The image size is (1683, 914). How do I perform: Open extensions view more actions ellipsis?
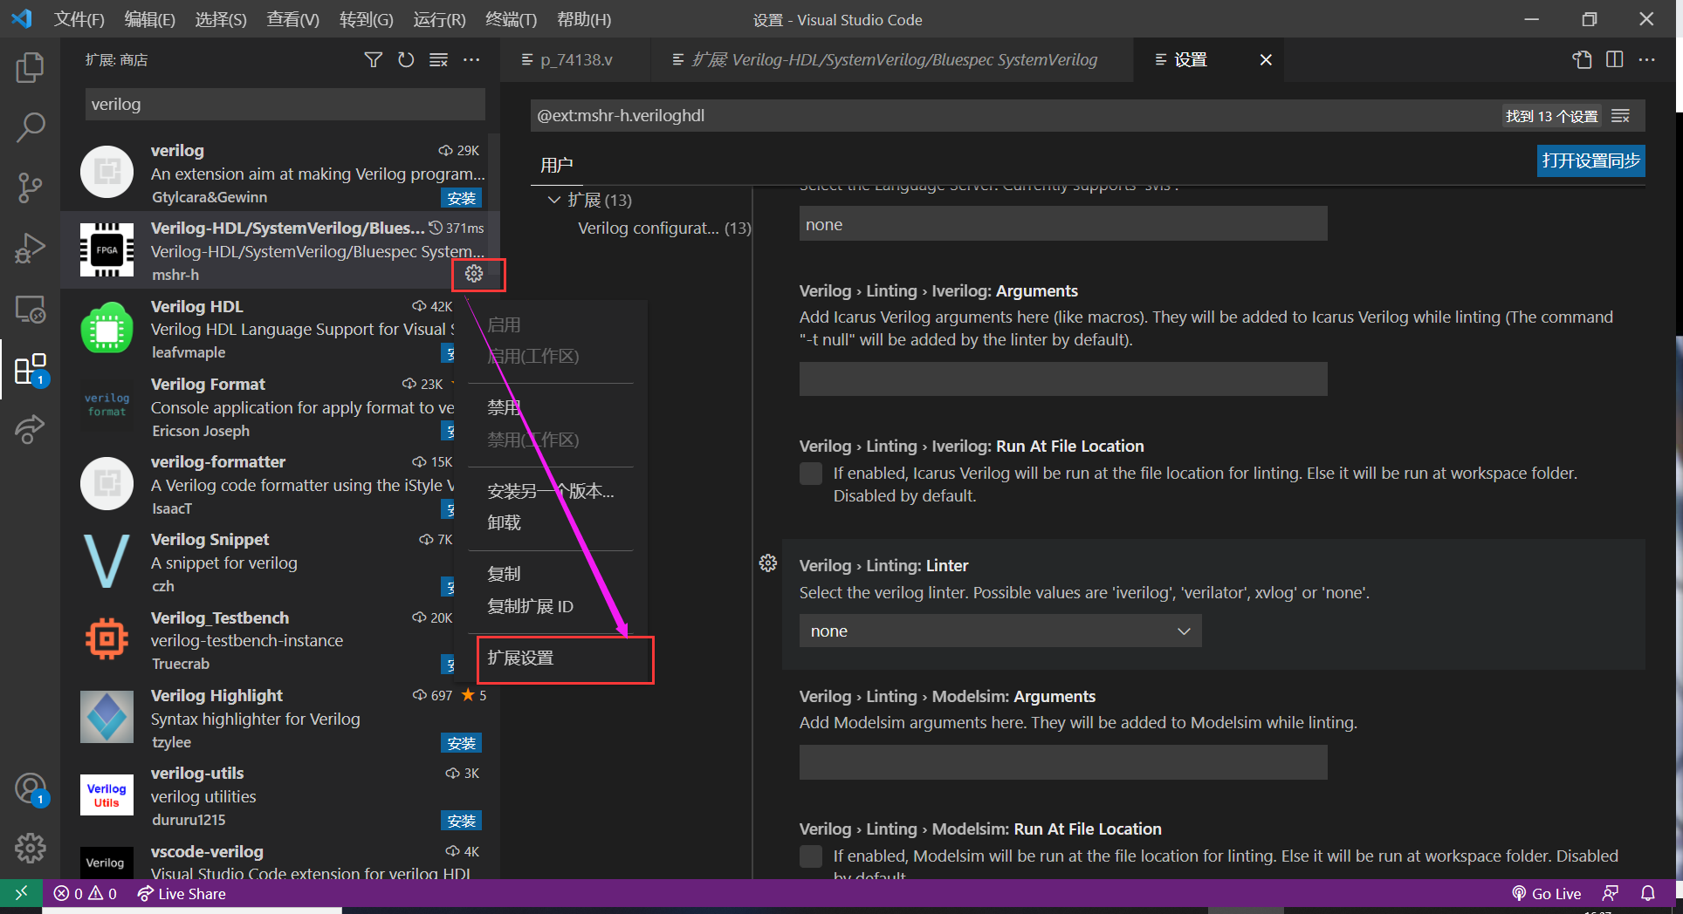click(471, 59)
